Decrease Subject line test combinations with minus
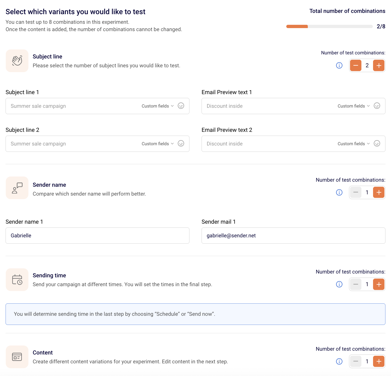391x376 pixels. click(356, 66)
